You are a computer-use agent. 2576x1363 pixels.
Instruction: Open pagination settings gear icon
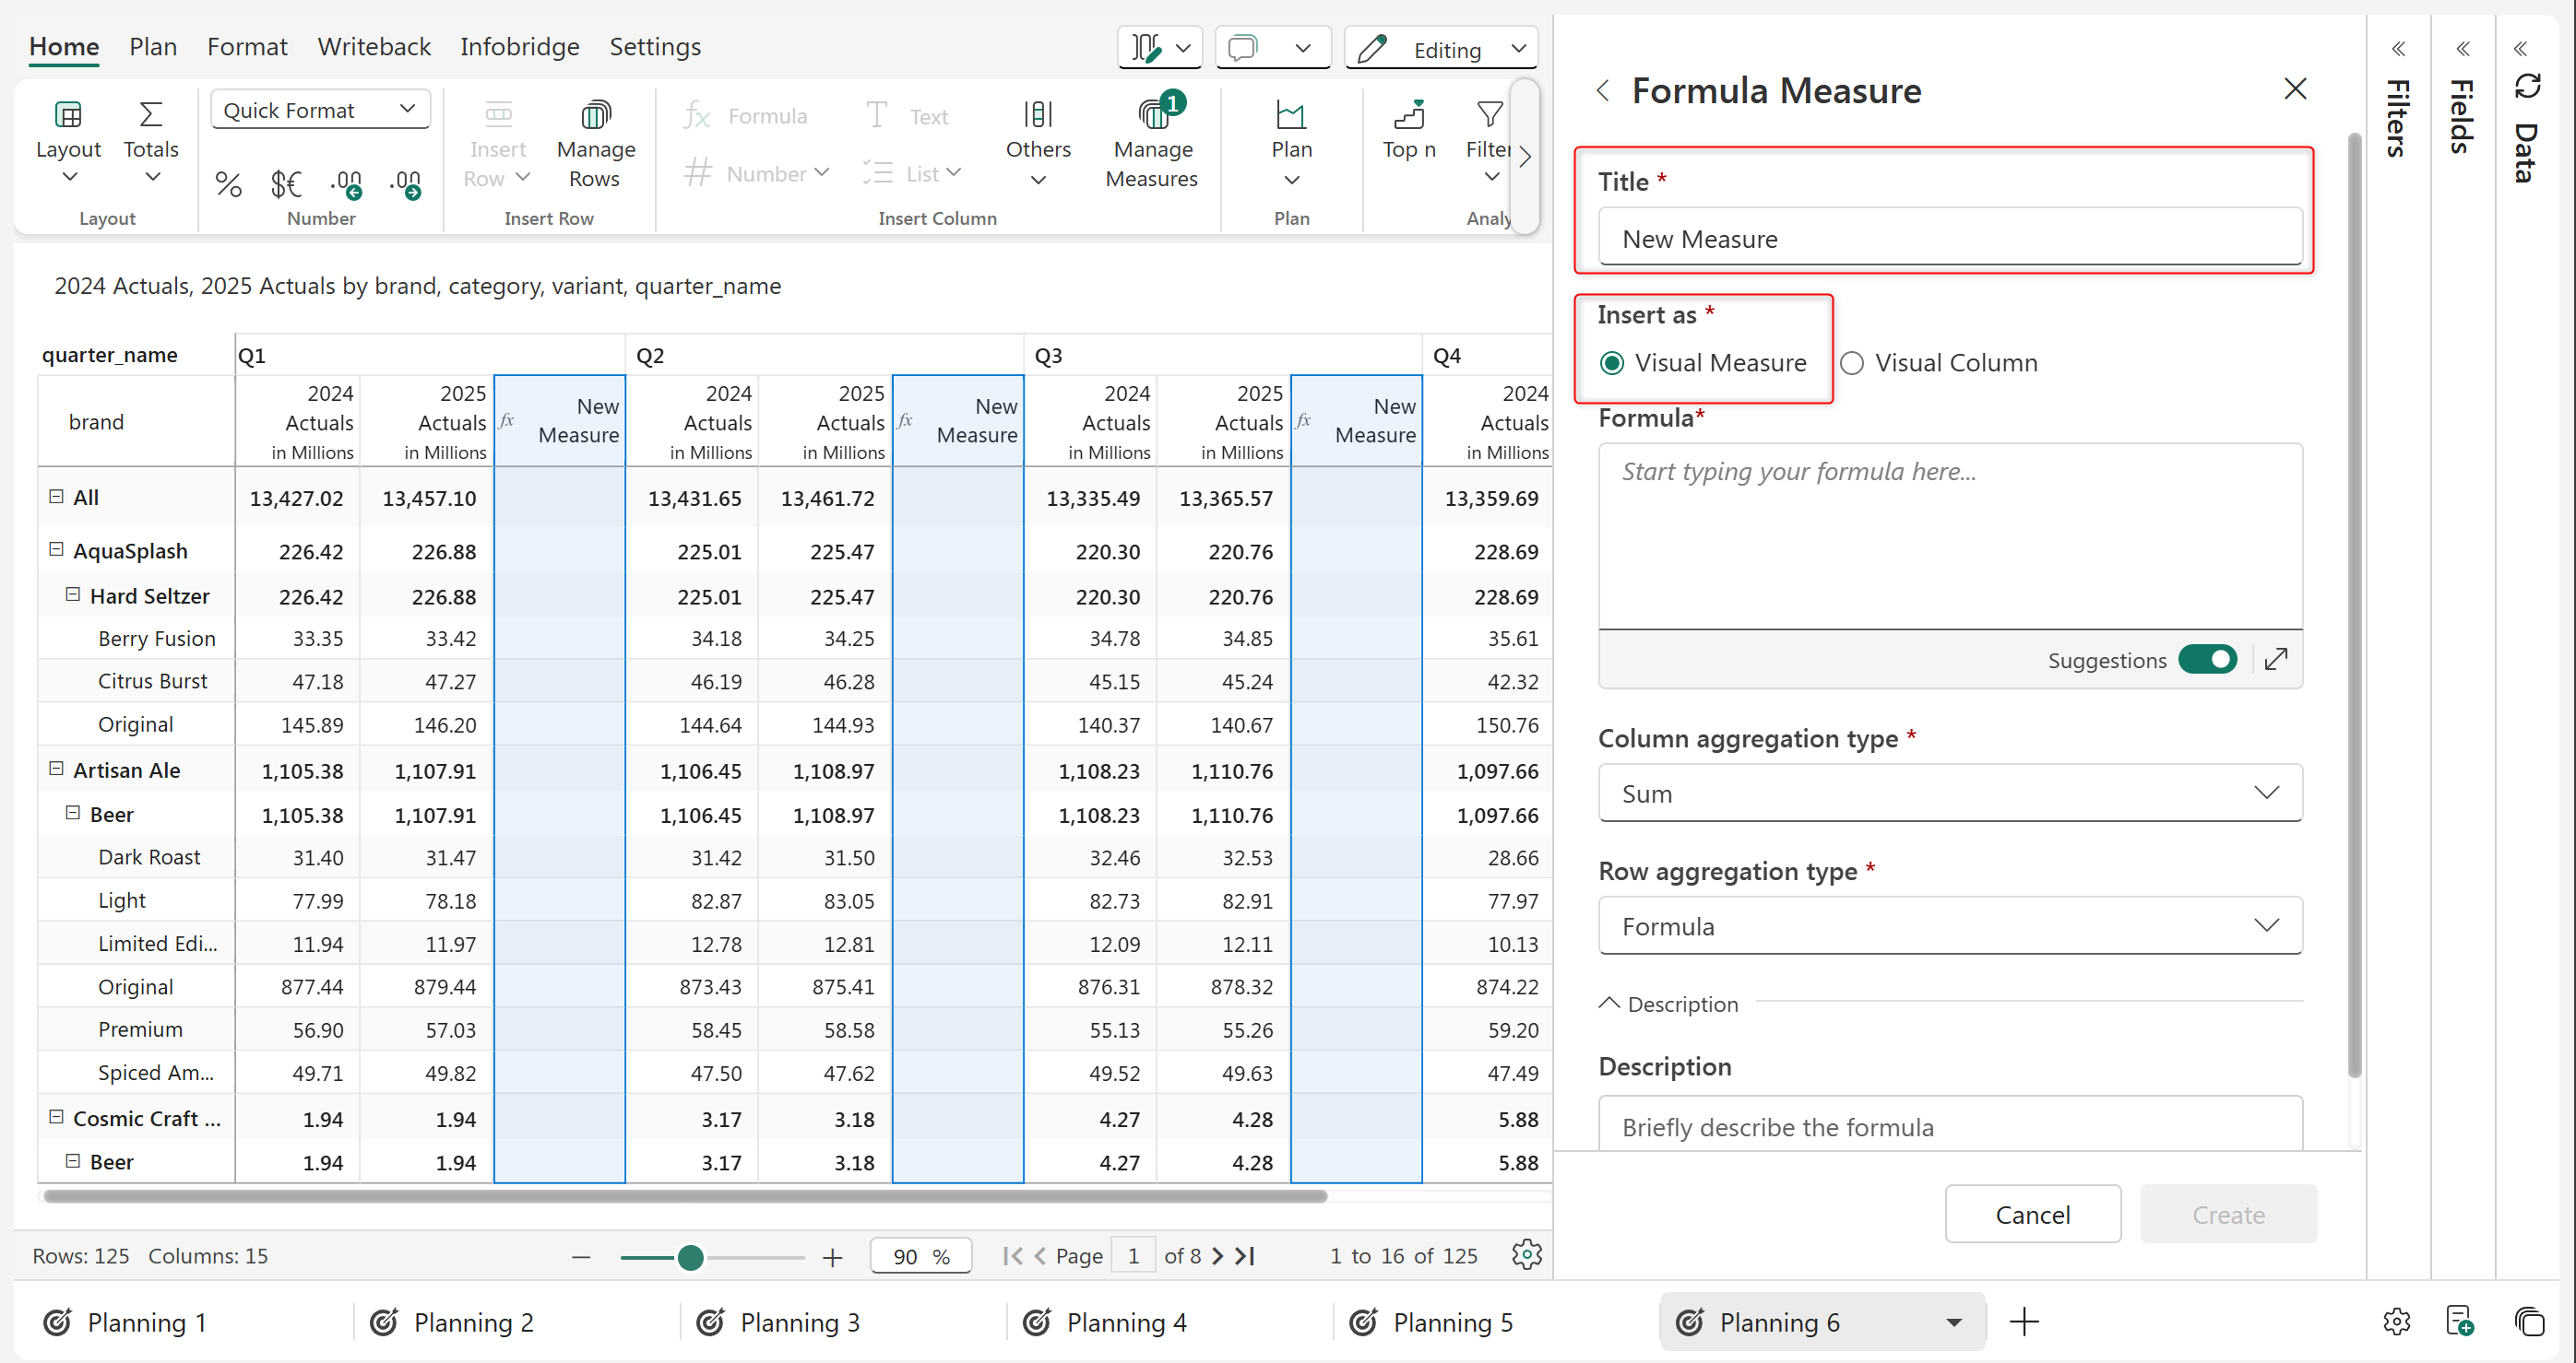(1526, 1255)
